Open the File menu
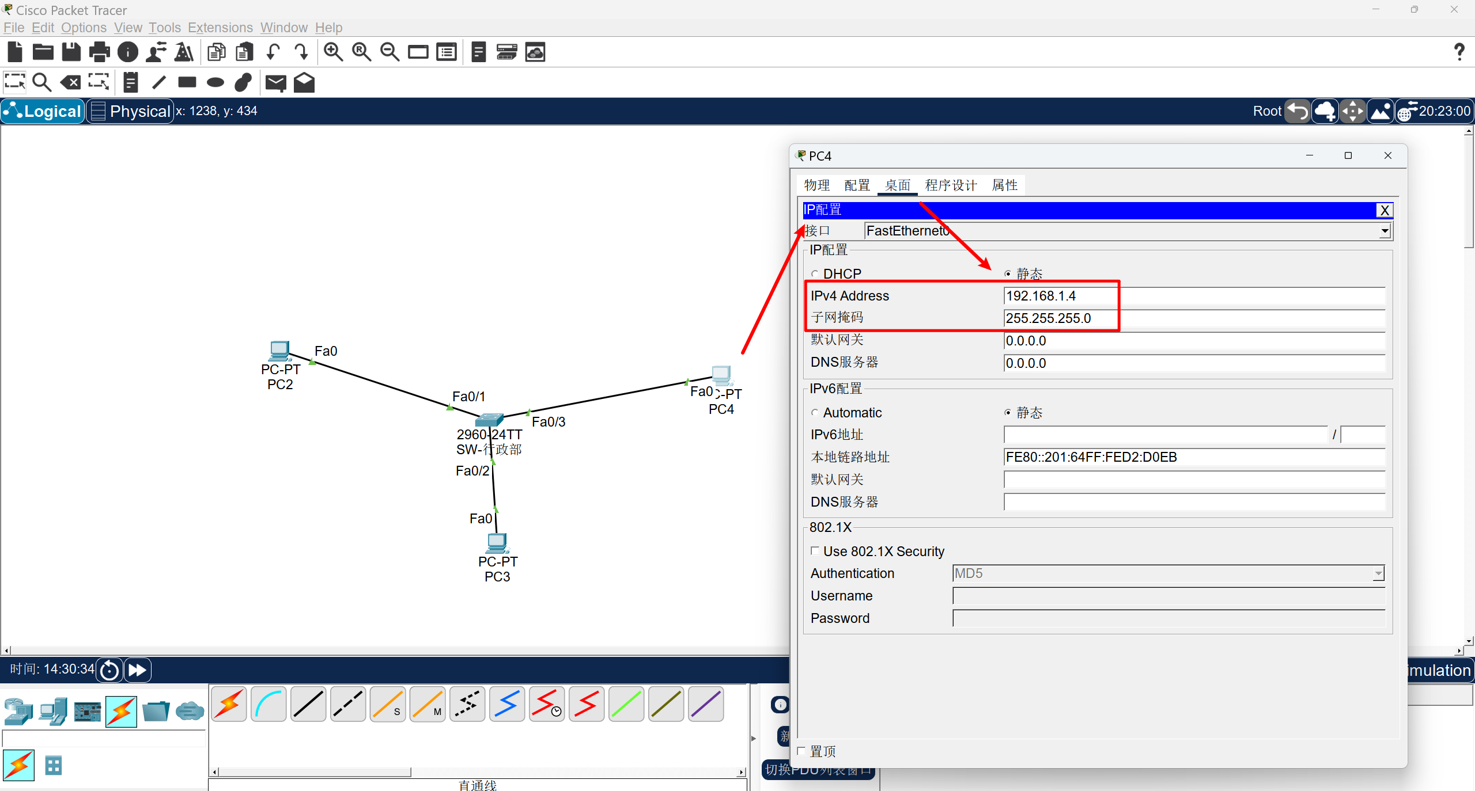The width and height of the screenshot is (1475, 791). (x=14, y=28)
